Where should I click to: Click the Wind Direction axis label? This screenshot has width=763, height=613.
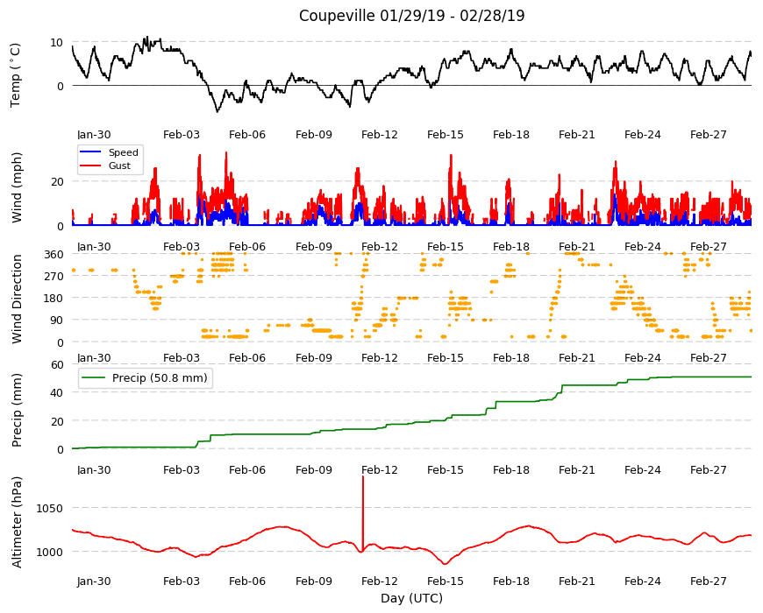[17, 299]
